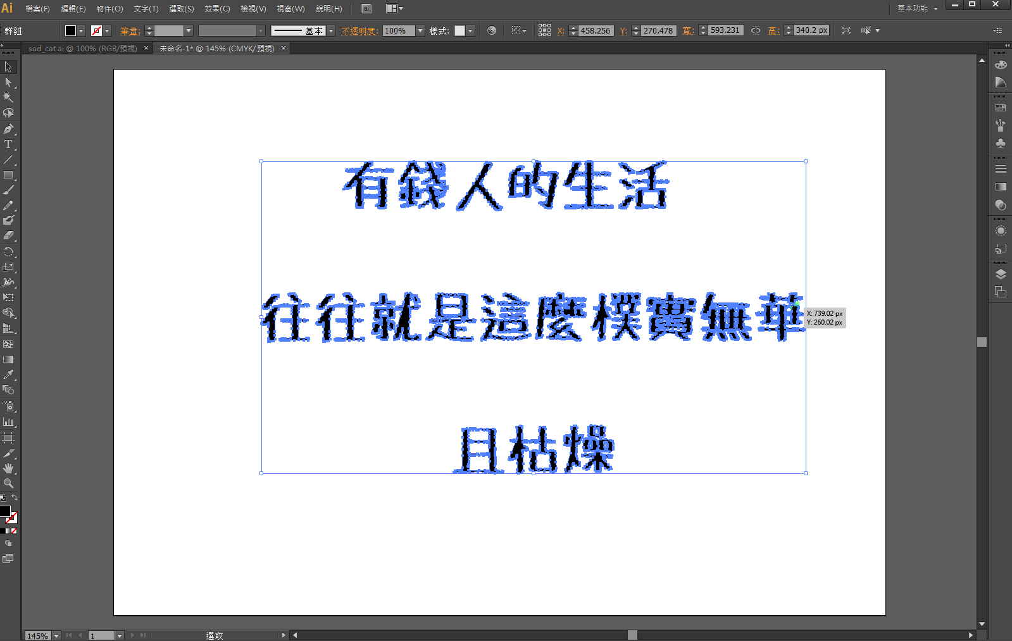Swap fill and stroke colors arrow
The image size is (1012, 641).
(15, 498)
